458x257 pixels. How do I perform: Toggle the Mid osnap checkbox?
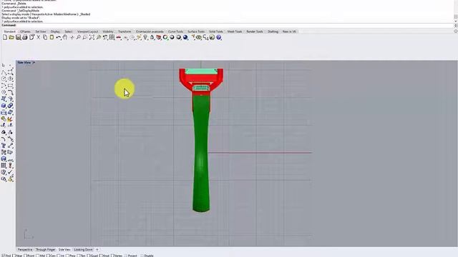pyautogui.click(x=37, y=256)
